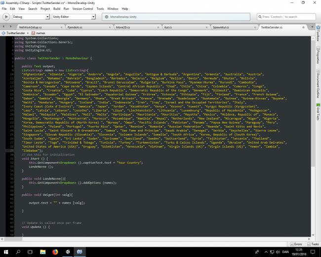Screen dimensions: 321x257
Task: Open the Window menu
Action: [113, 9]
